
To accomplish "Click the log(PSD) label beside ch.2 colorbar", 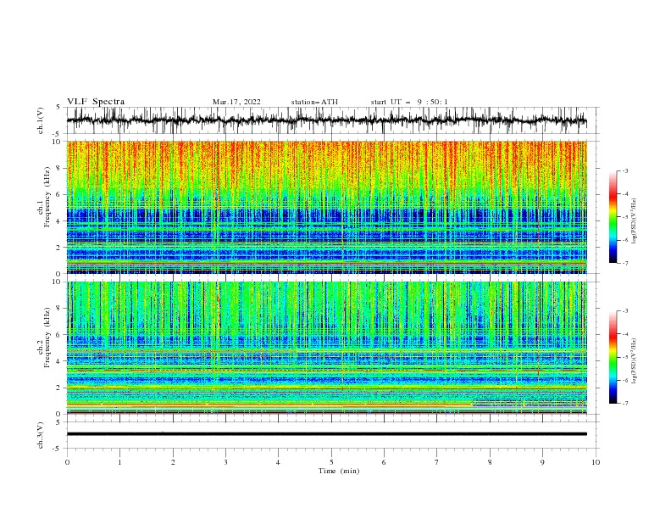I will (x=634, y=361).
